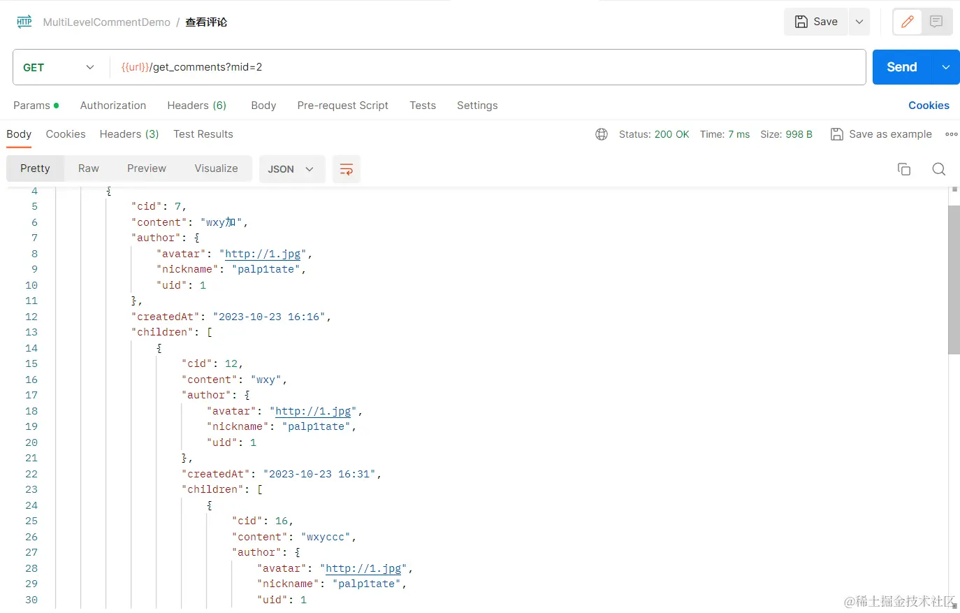Click the globe network information icon
This screenshot has width=960, height=613.
click(x=602, y=134)
